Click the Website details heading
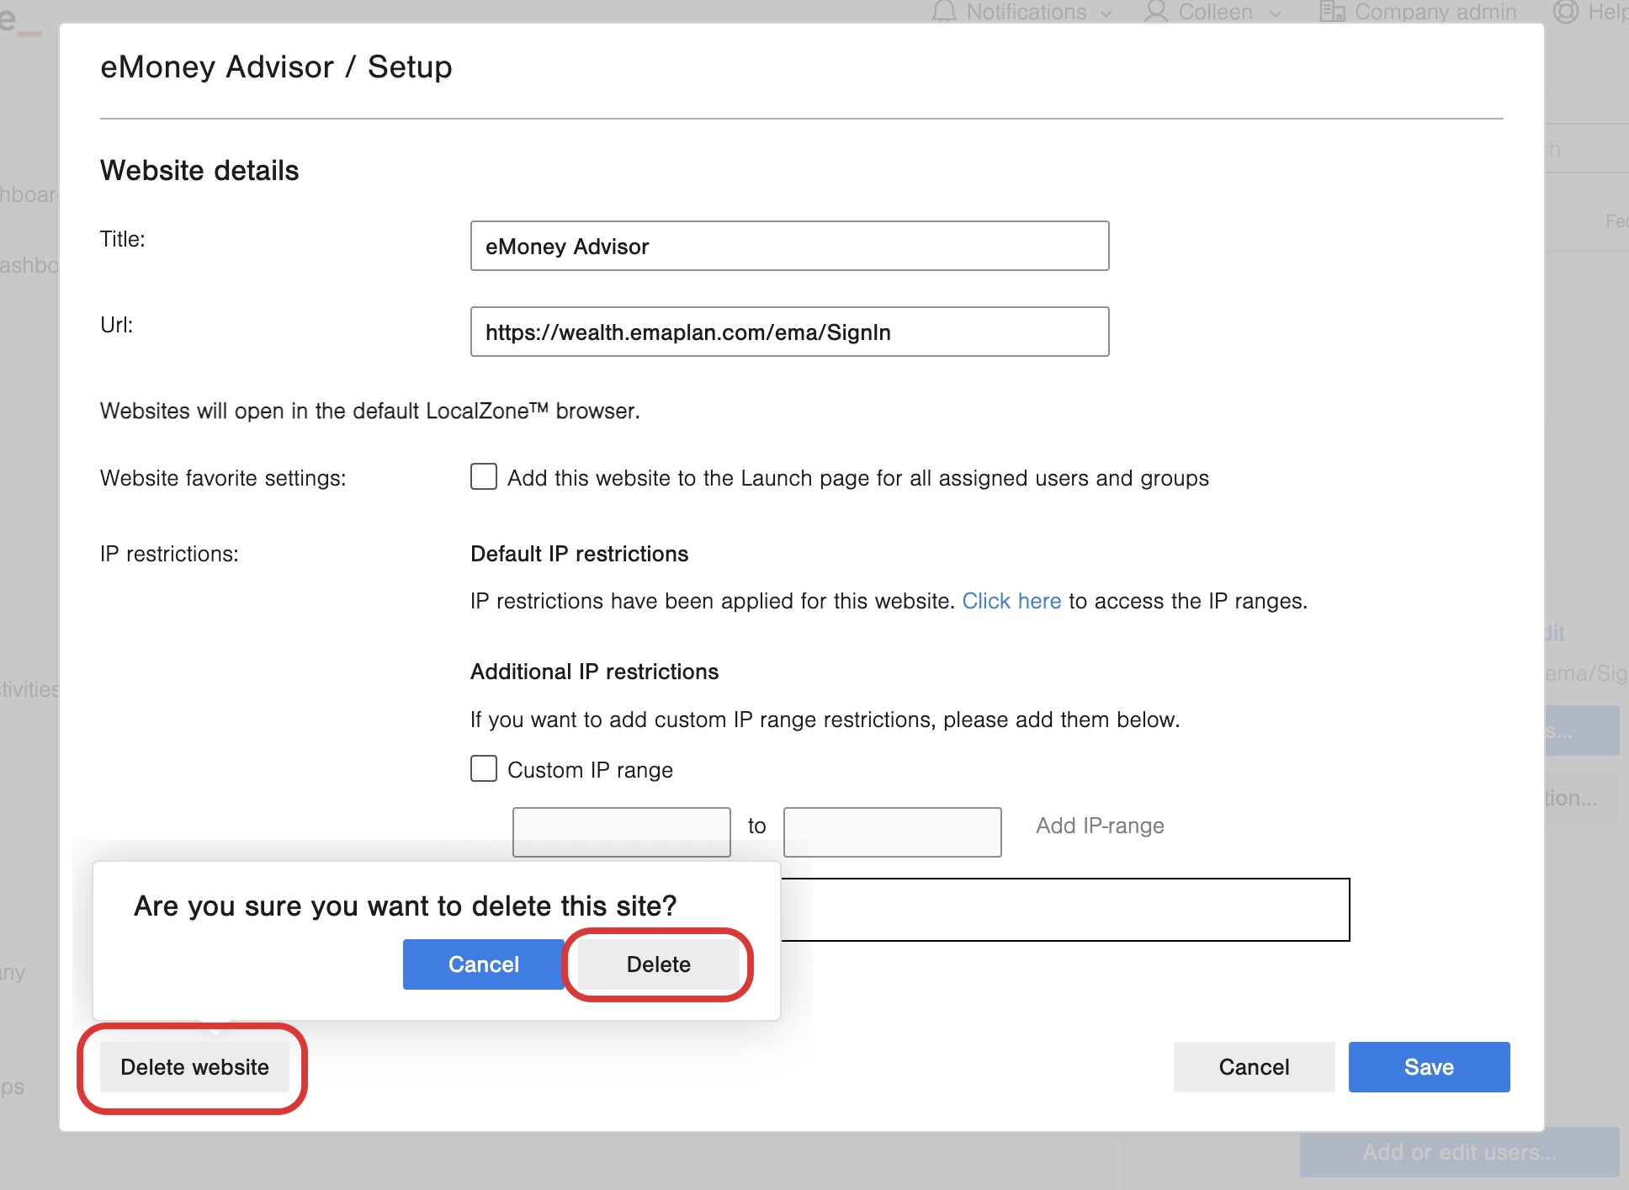Screen dimensions: 1629x1190 (199, 170)
